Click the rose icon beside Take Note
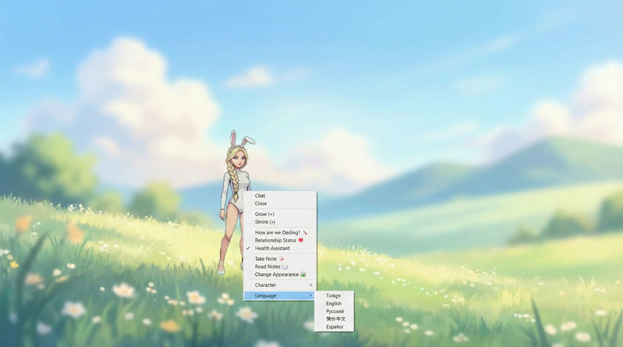Screen dimensions: 623x347 pyautogui.click(x=282, y=258)
